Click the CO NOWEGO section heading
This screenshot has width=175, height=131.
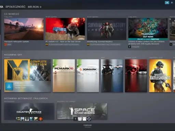click(x=12, y=14)
